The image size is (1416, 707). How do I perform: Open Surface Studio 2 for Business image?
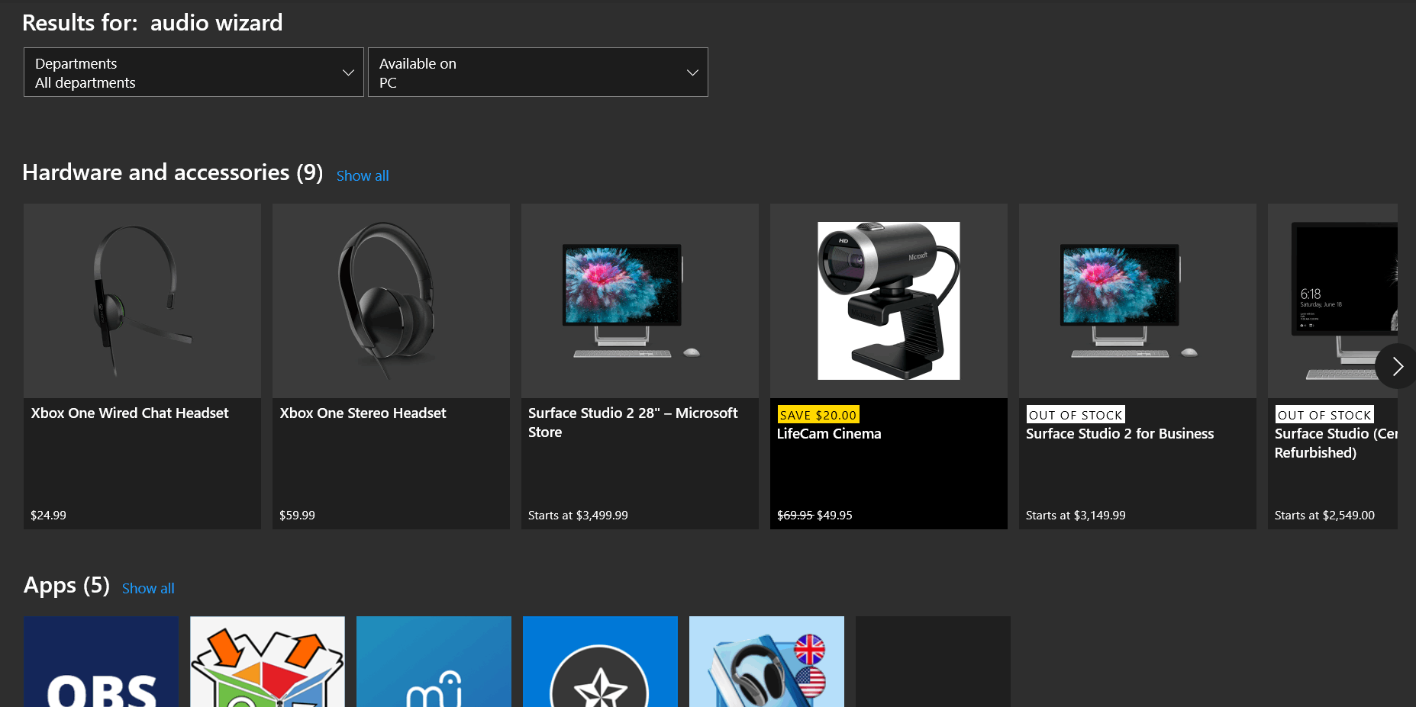[1137, 300]
